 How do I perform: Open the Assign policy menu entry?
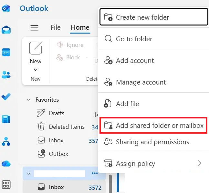[x=153, y=163]
